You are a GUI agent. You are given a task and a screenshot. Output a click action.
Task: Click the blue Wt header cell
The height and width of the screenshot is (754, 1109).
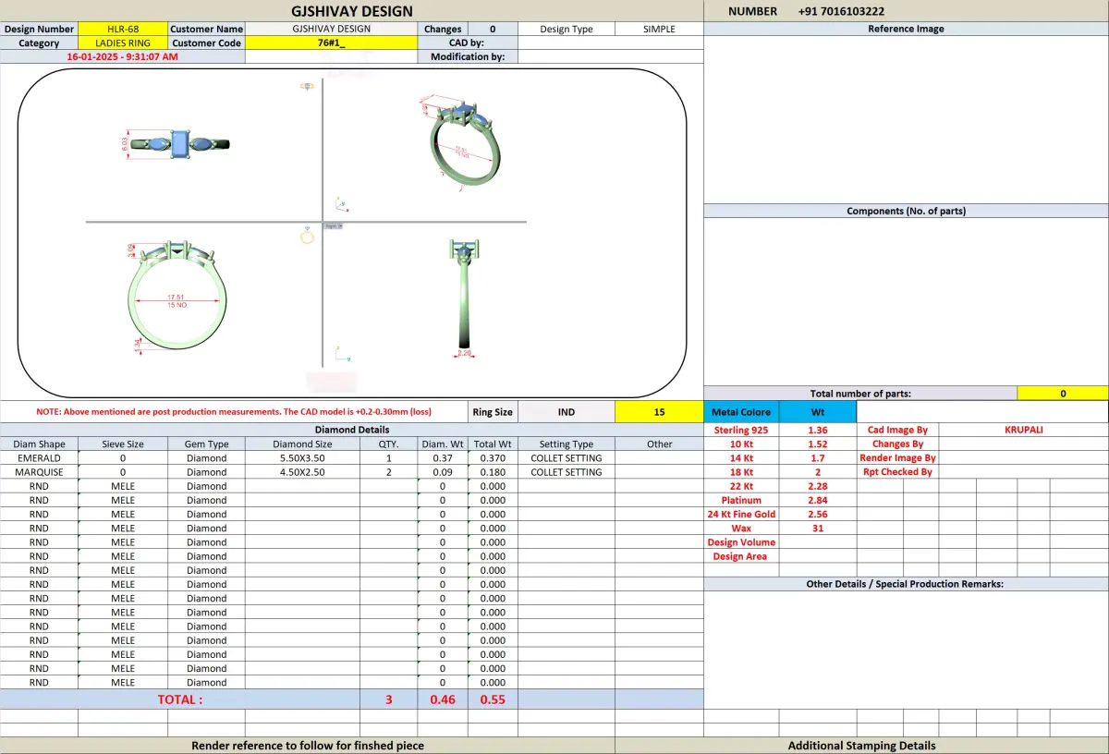(x=818, y=411)
